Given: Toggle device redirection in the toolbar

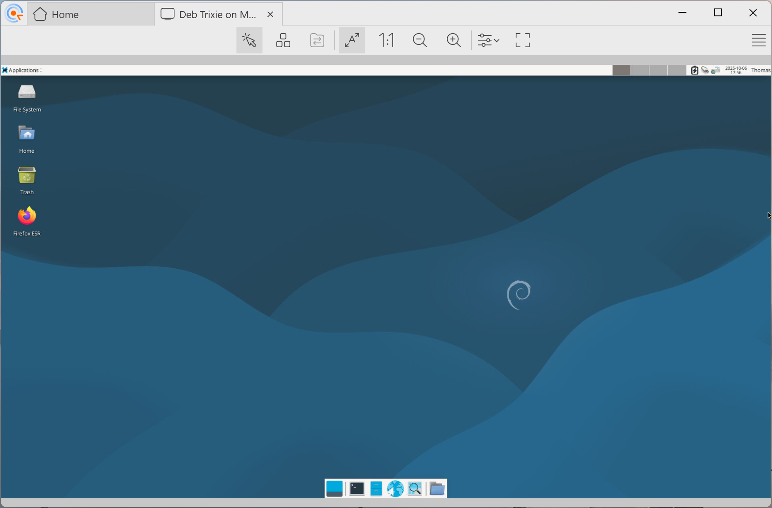Looking at the screenshot, I should [x=283, y=40].
